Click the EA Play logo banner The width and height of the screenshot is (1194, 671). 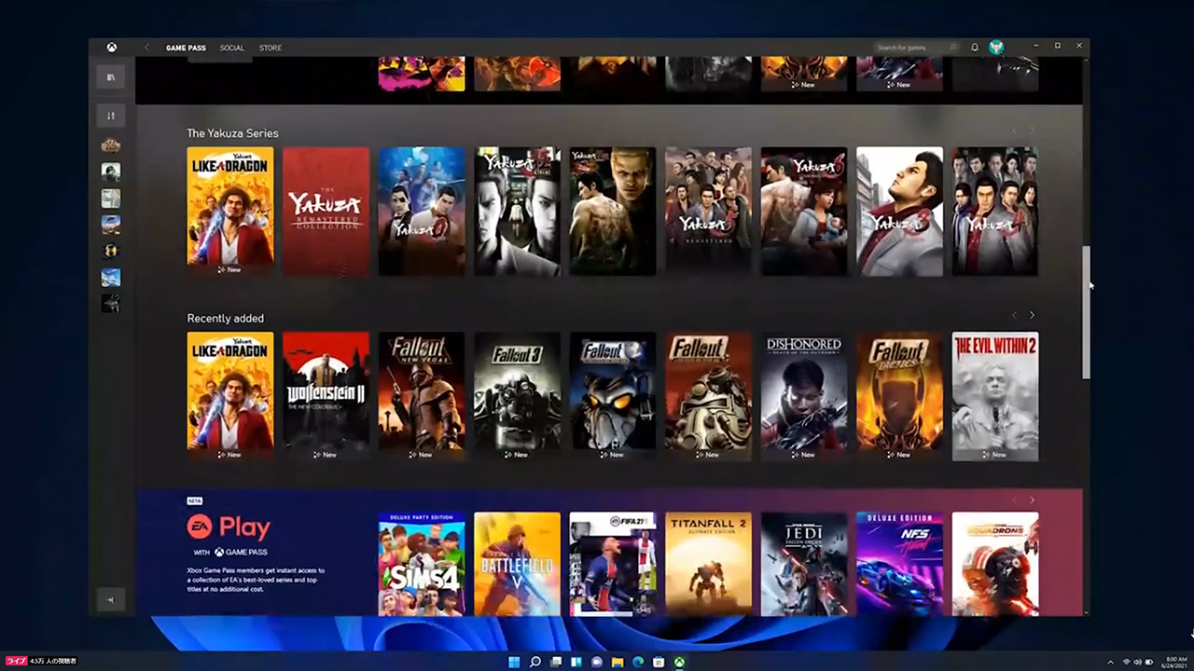[229, 528]
